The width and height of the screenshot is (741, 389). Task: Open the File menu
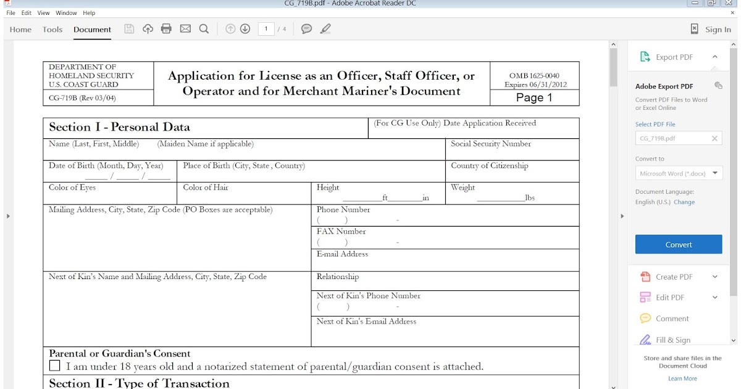pos(11,13)
